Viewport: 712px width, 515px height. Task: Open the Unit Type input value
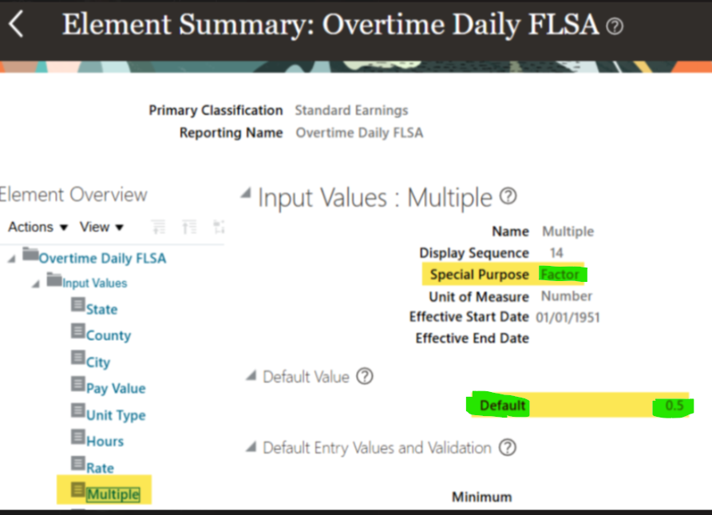coord(116,415)
